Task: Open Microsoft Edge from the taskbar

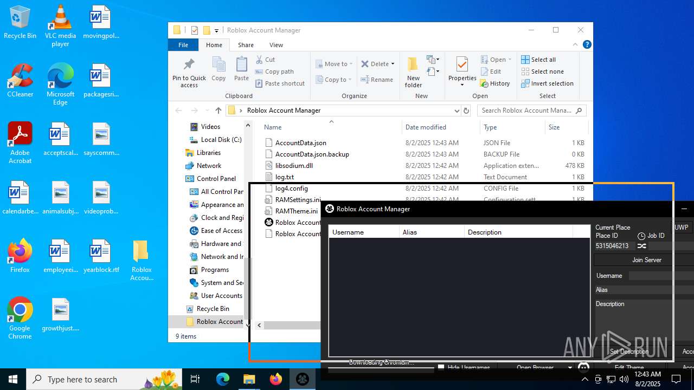Action: click(223, 379)
